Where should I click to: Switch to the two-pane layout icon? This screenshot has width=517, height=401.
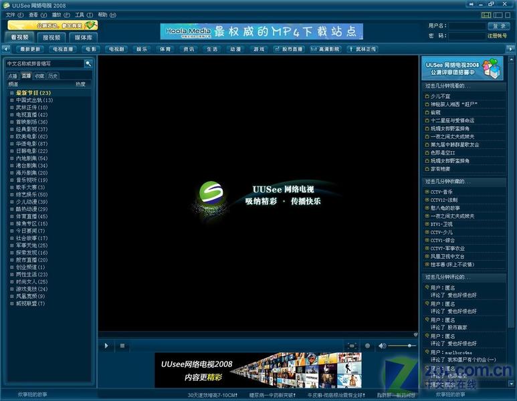(498, 15)
